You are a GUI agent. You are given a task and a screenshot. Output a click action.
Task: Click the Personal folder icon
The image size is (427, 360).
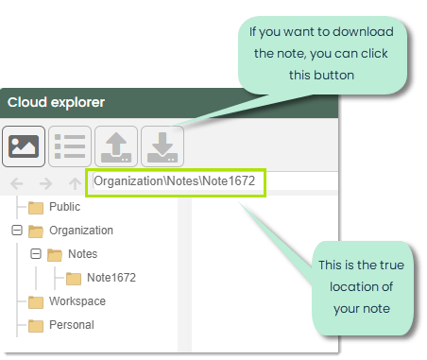coord(36,326)
